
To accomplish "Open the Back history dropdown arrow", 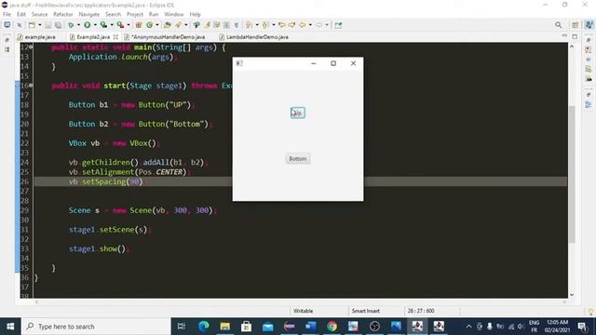I will [x=310, y=25].
